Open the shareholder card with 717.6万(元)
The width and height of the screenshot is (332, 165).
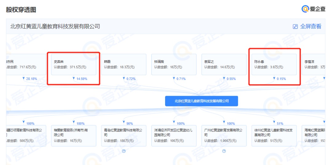click(x=26, y=64)
